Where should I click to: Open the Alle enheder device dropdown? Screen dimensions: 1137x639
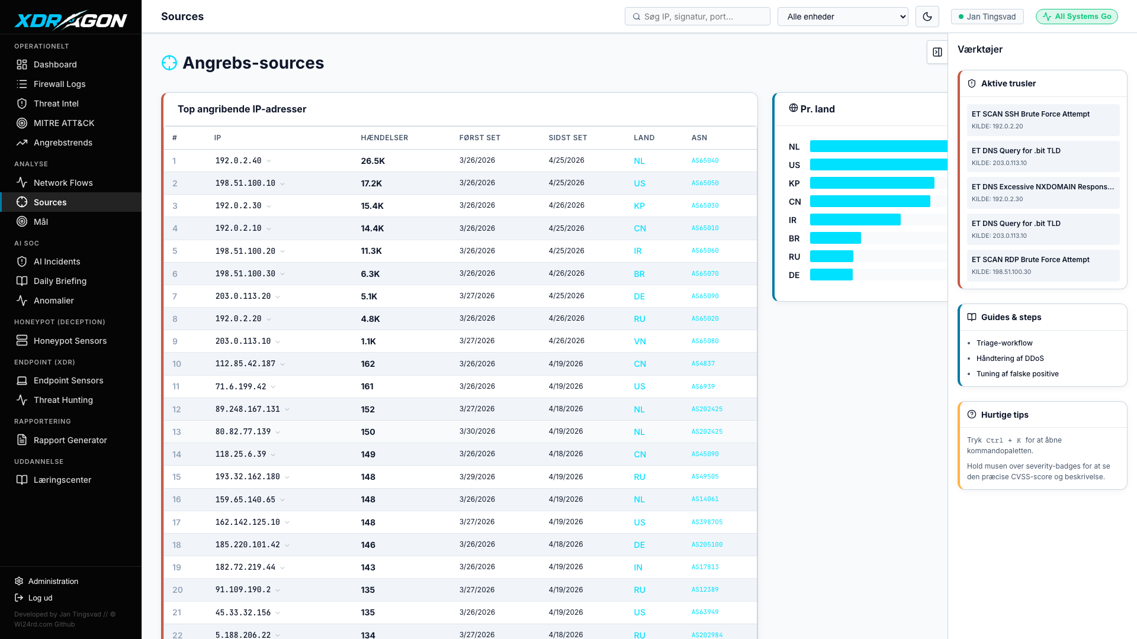843,17
